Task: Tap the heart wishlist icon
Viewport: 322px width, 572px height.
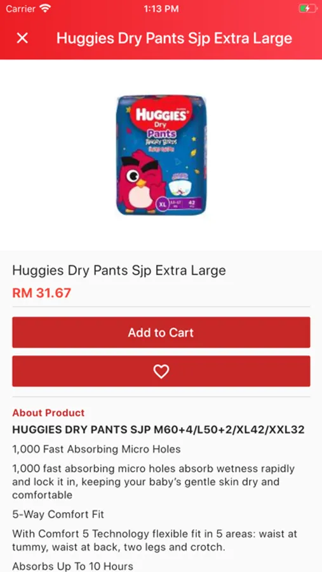Action: click(x=161, y=371)
